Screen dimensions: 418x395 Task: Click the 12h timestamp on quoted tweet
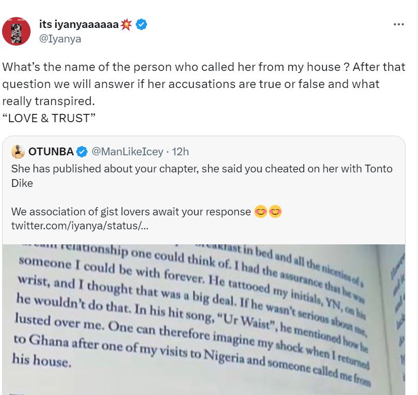180,152
